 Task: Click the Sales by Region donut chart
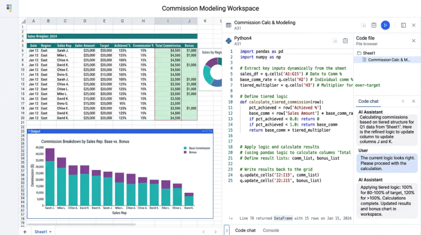pyautogui.click(x=213, y=72)
